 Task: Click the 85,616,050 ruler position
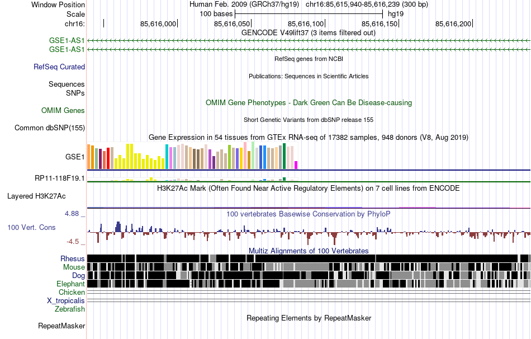232,23
